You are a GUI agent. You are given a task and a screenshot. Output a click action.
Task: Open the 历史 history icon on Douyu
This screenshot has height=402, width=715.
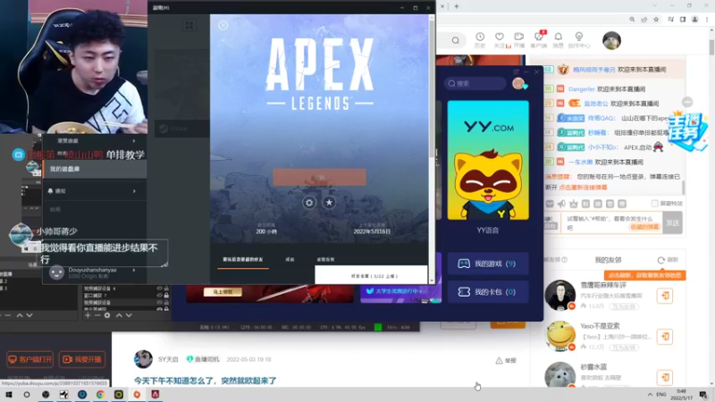click(480, 40)
